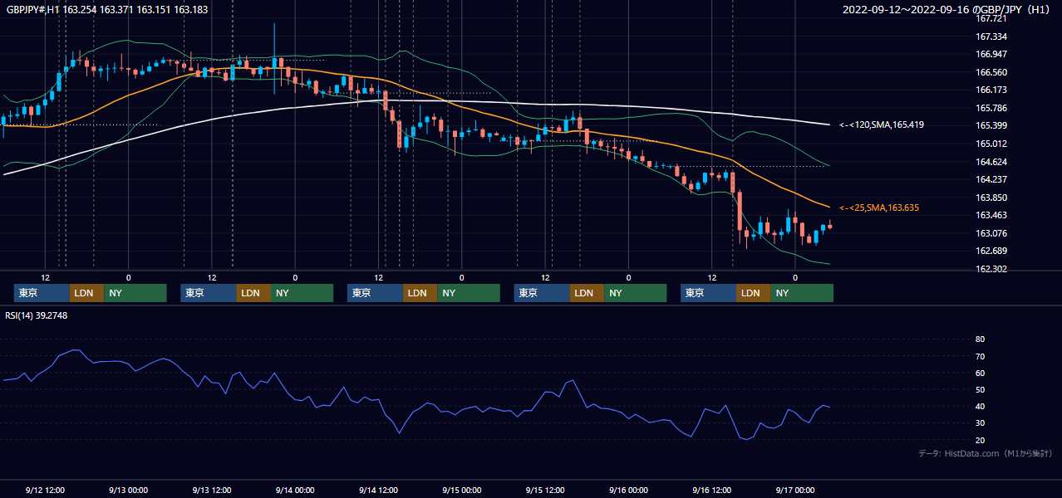Select the NY session block for 9/16
Screen dimensions: 1062x498
point(802,293)
